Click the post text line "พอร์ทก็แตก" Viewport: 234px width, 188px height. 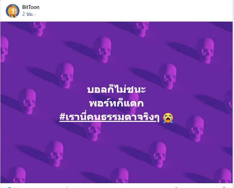116,103
